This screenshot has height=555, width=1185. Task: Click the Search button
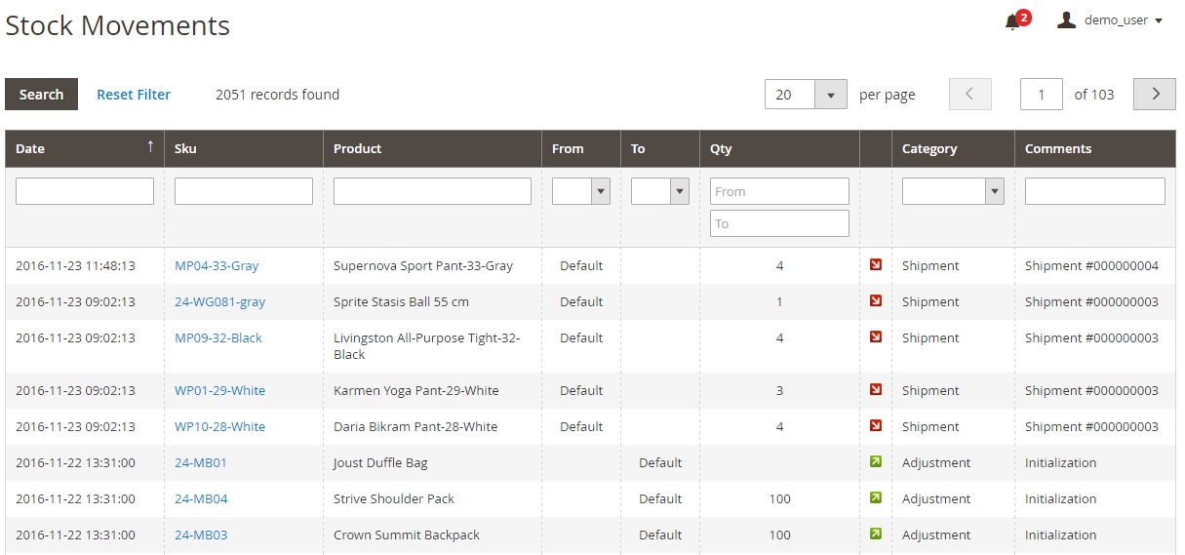[41, 95]
